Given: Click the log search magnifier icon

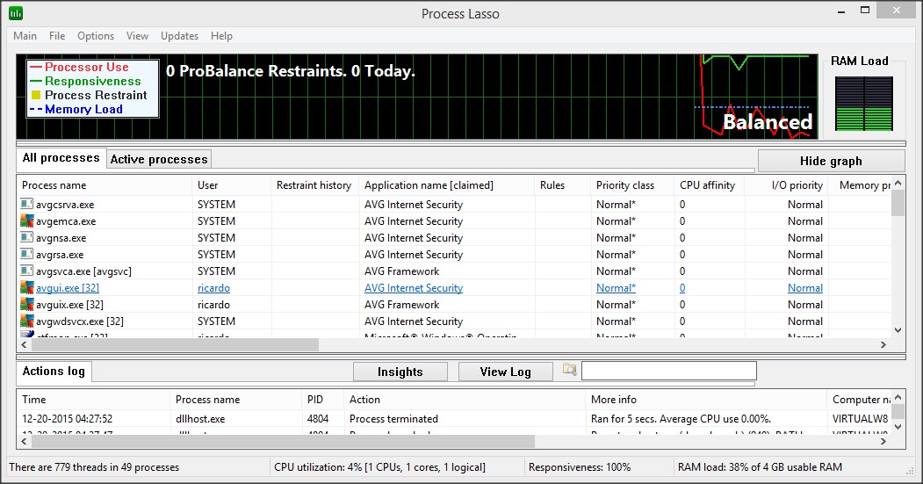Looking at the screenshot, I should point(569,370).
